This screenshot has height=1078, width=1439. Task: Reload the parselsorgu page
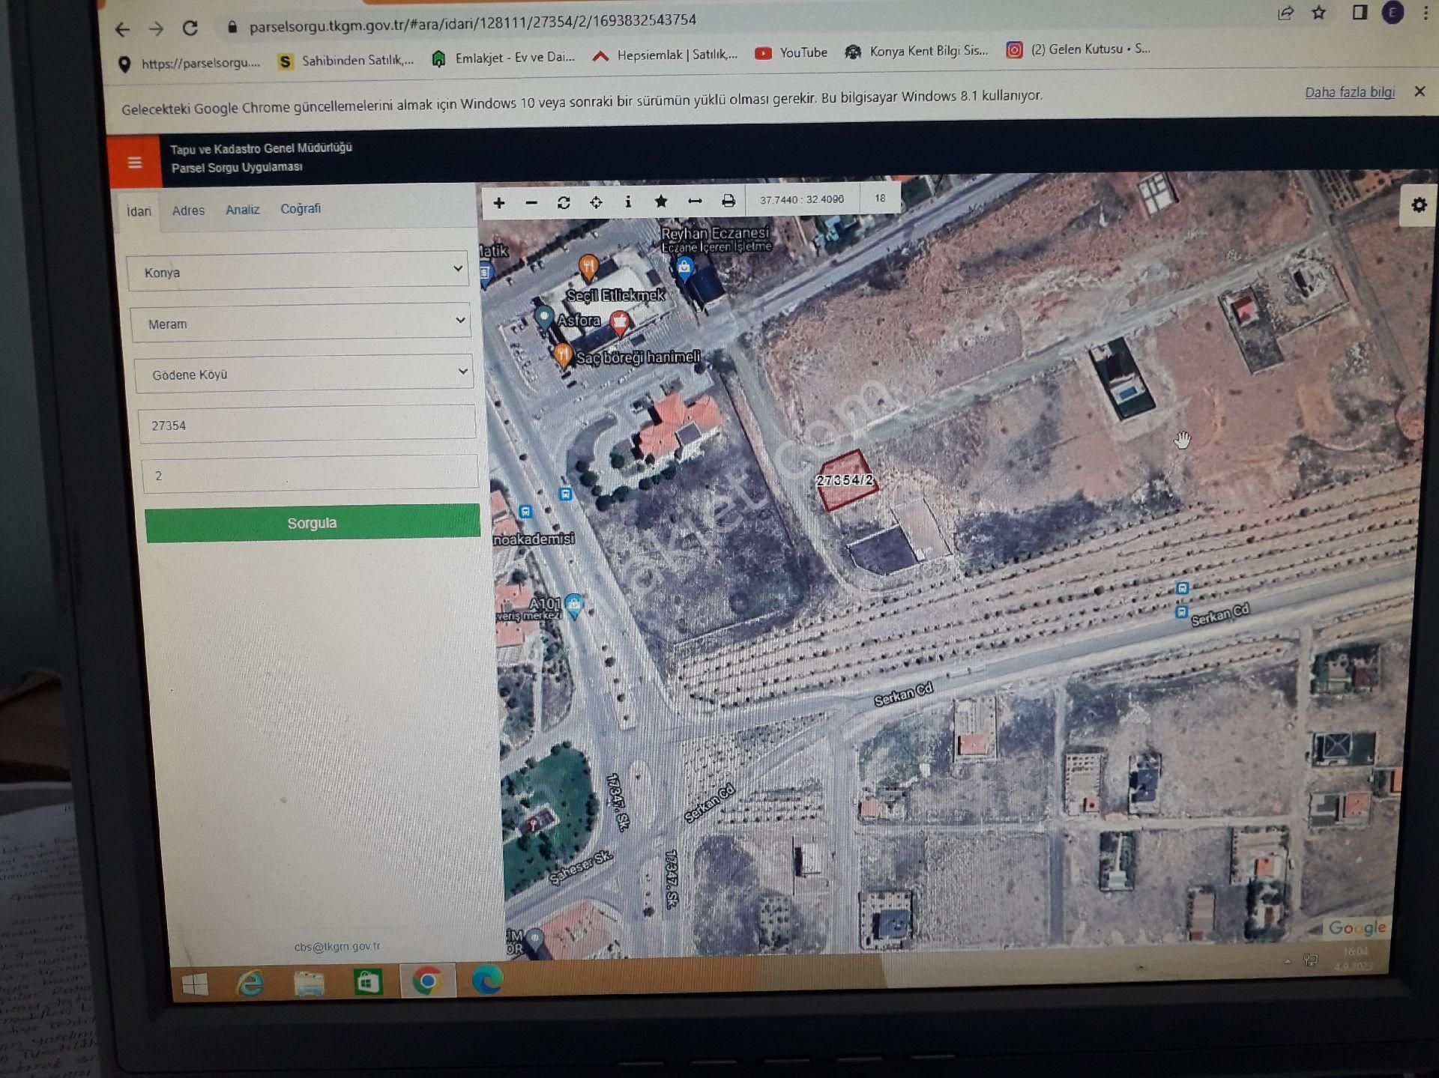coord(190,28)
